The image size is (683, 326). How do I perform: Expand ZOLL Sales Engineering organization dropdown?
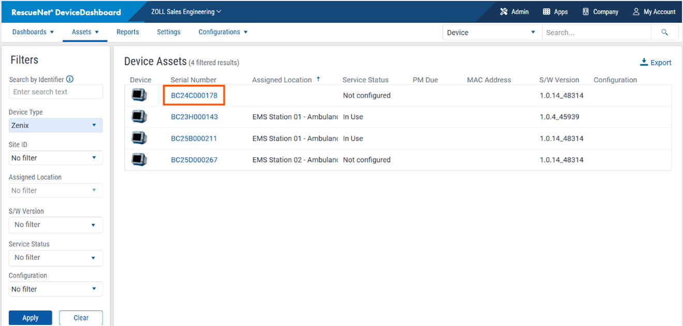[x=186, y=11]
